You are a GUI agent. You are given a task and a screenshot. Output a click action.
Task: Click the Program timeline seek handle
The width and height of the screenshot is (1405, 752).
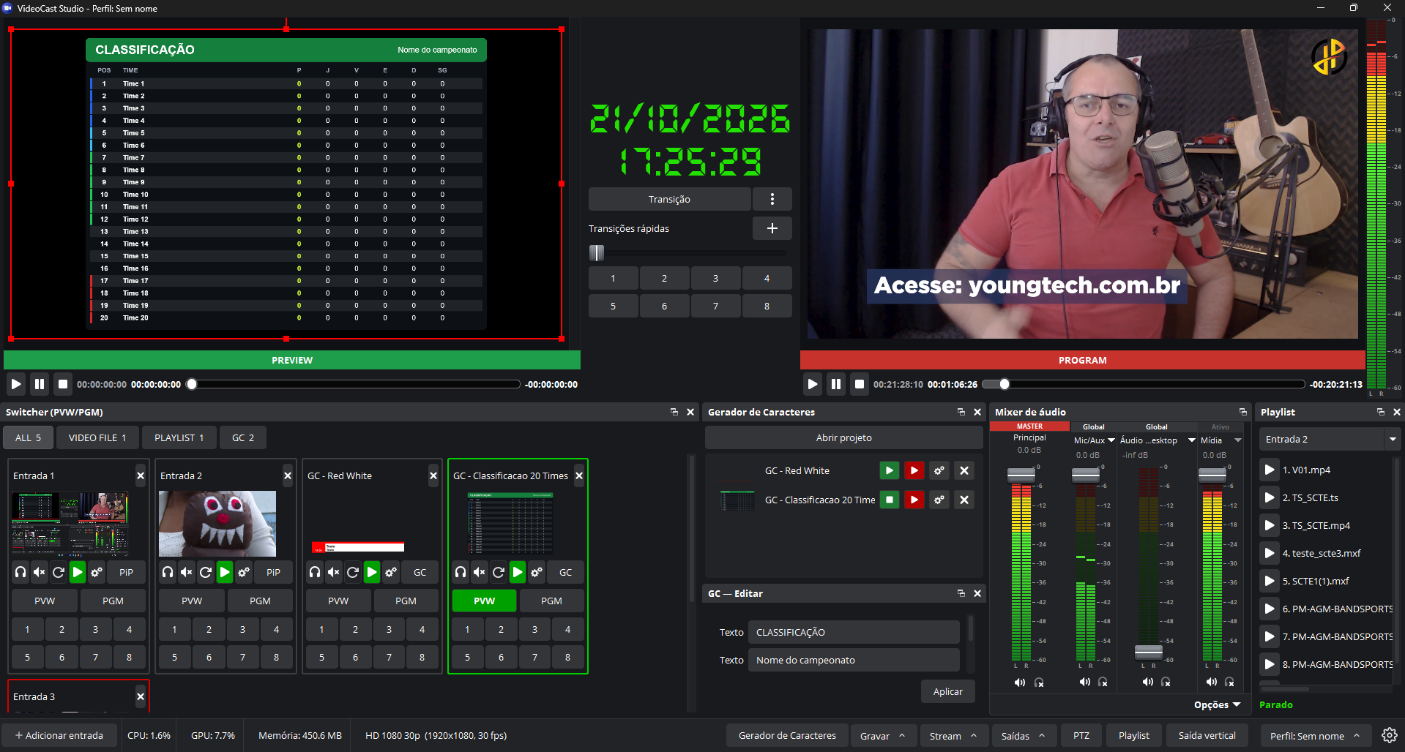coord(1005,384)
